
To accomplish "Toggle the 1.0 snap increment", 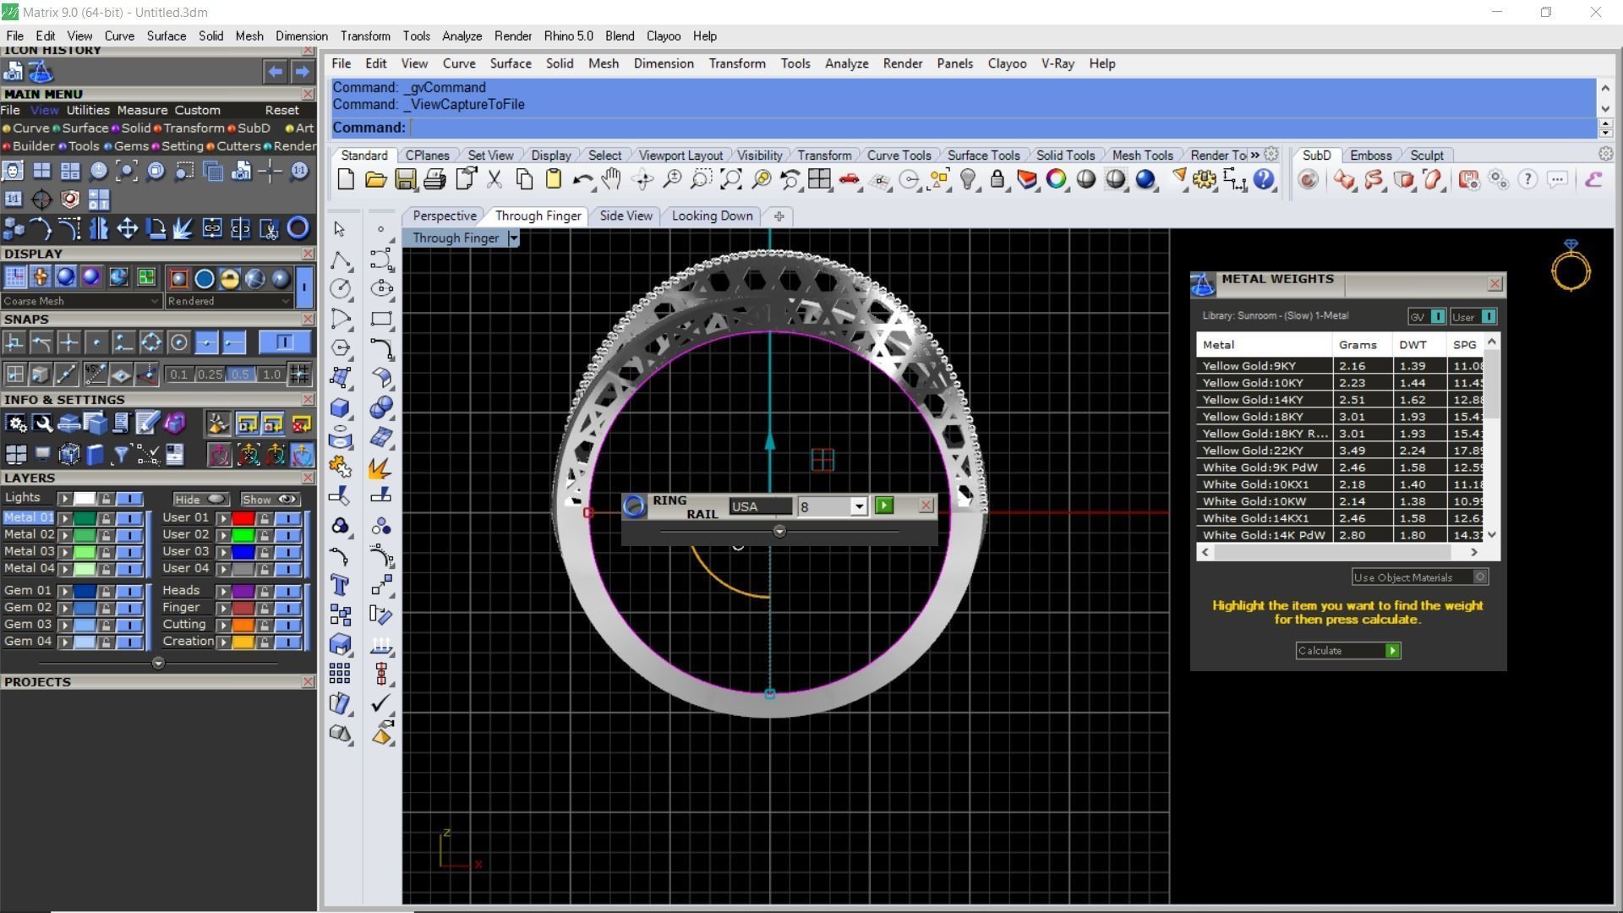I will tap(271, 374).
